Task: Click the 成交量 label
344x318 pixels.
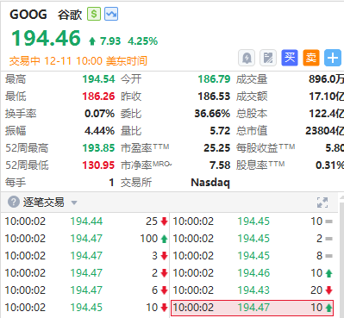Action: [x=252, y=79]
